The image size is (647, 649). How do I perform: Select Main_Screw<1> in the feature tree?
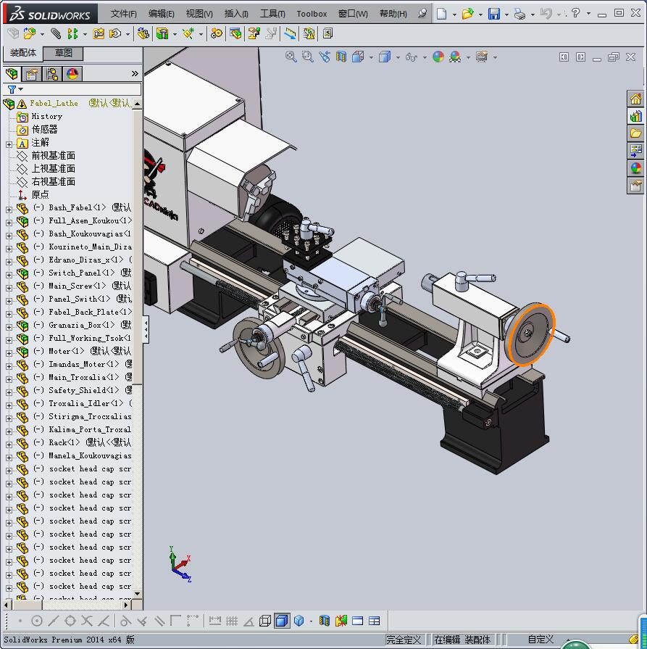coord(76,286)
